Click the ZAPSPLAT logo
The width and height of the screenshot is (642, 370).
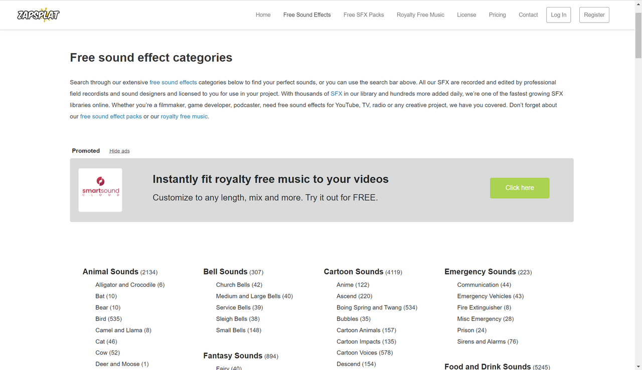click(38, 15)
